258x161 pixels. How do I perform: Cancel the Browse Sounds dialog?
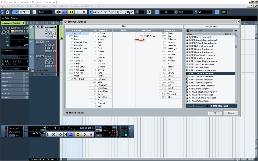click(x=231, y=113)
